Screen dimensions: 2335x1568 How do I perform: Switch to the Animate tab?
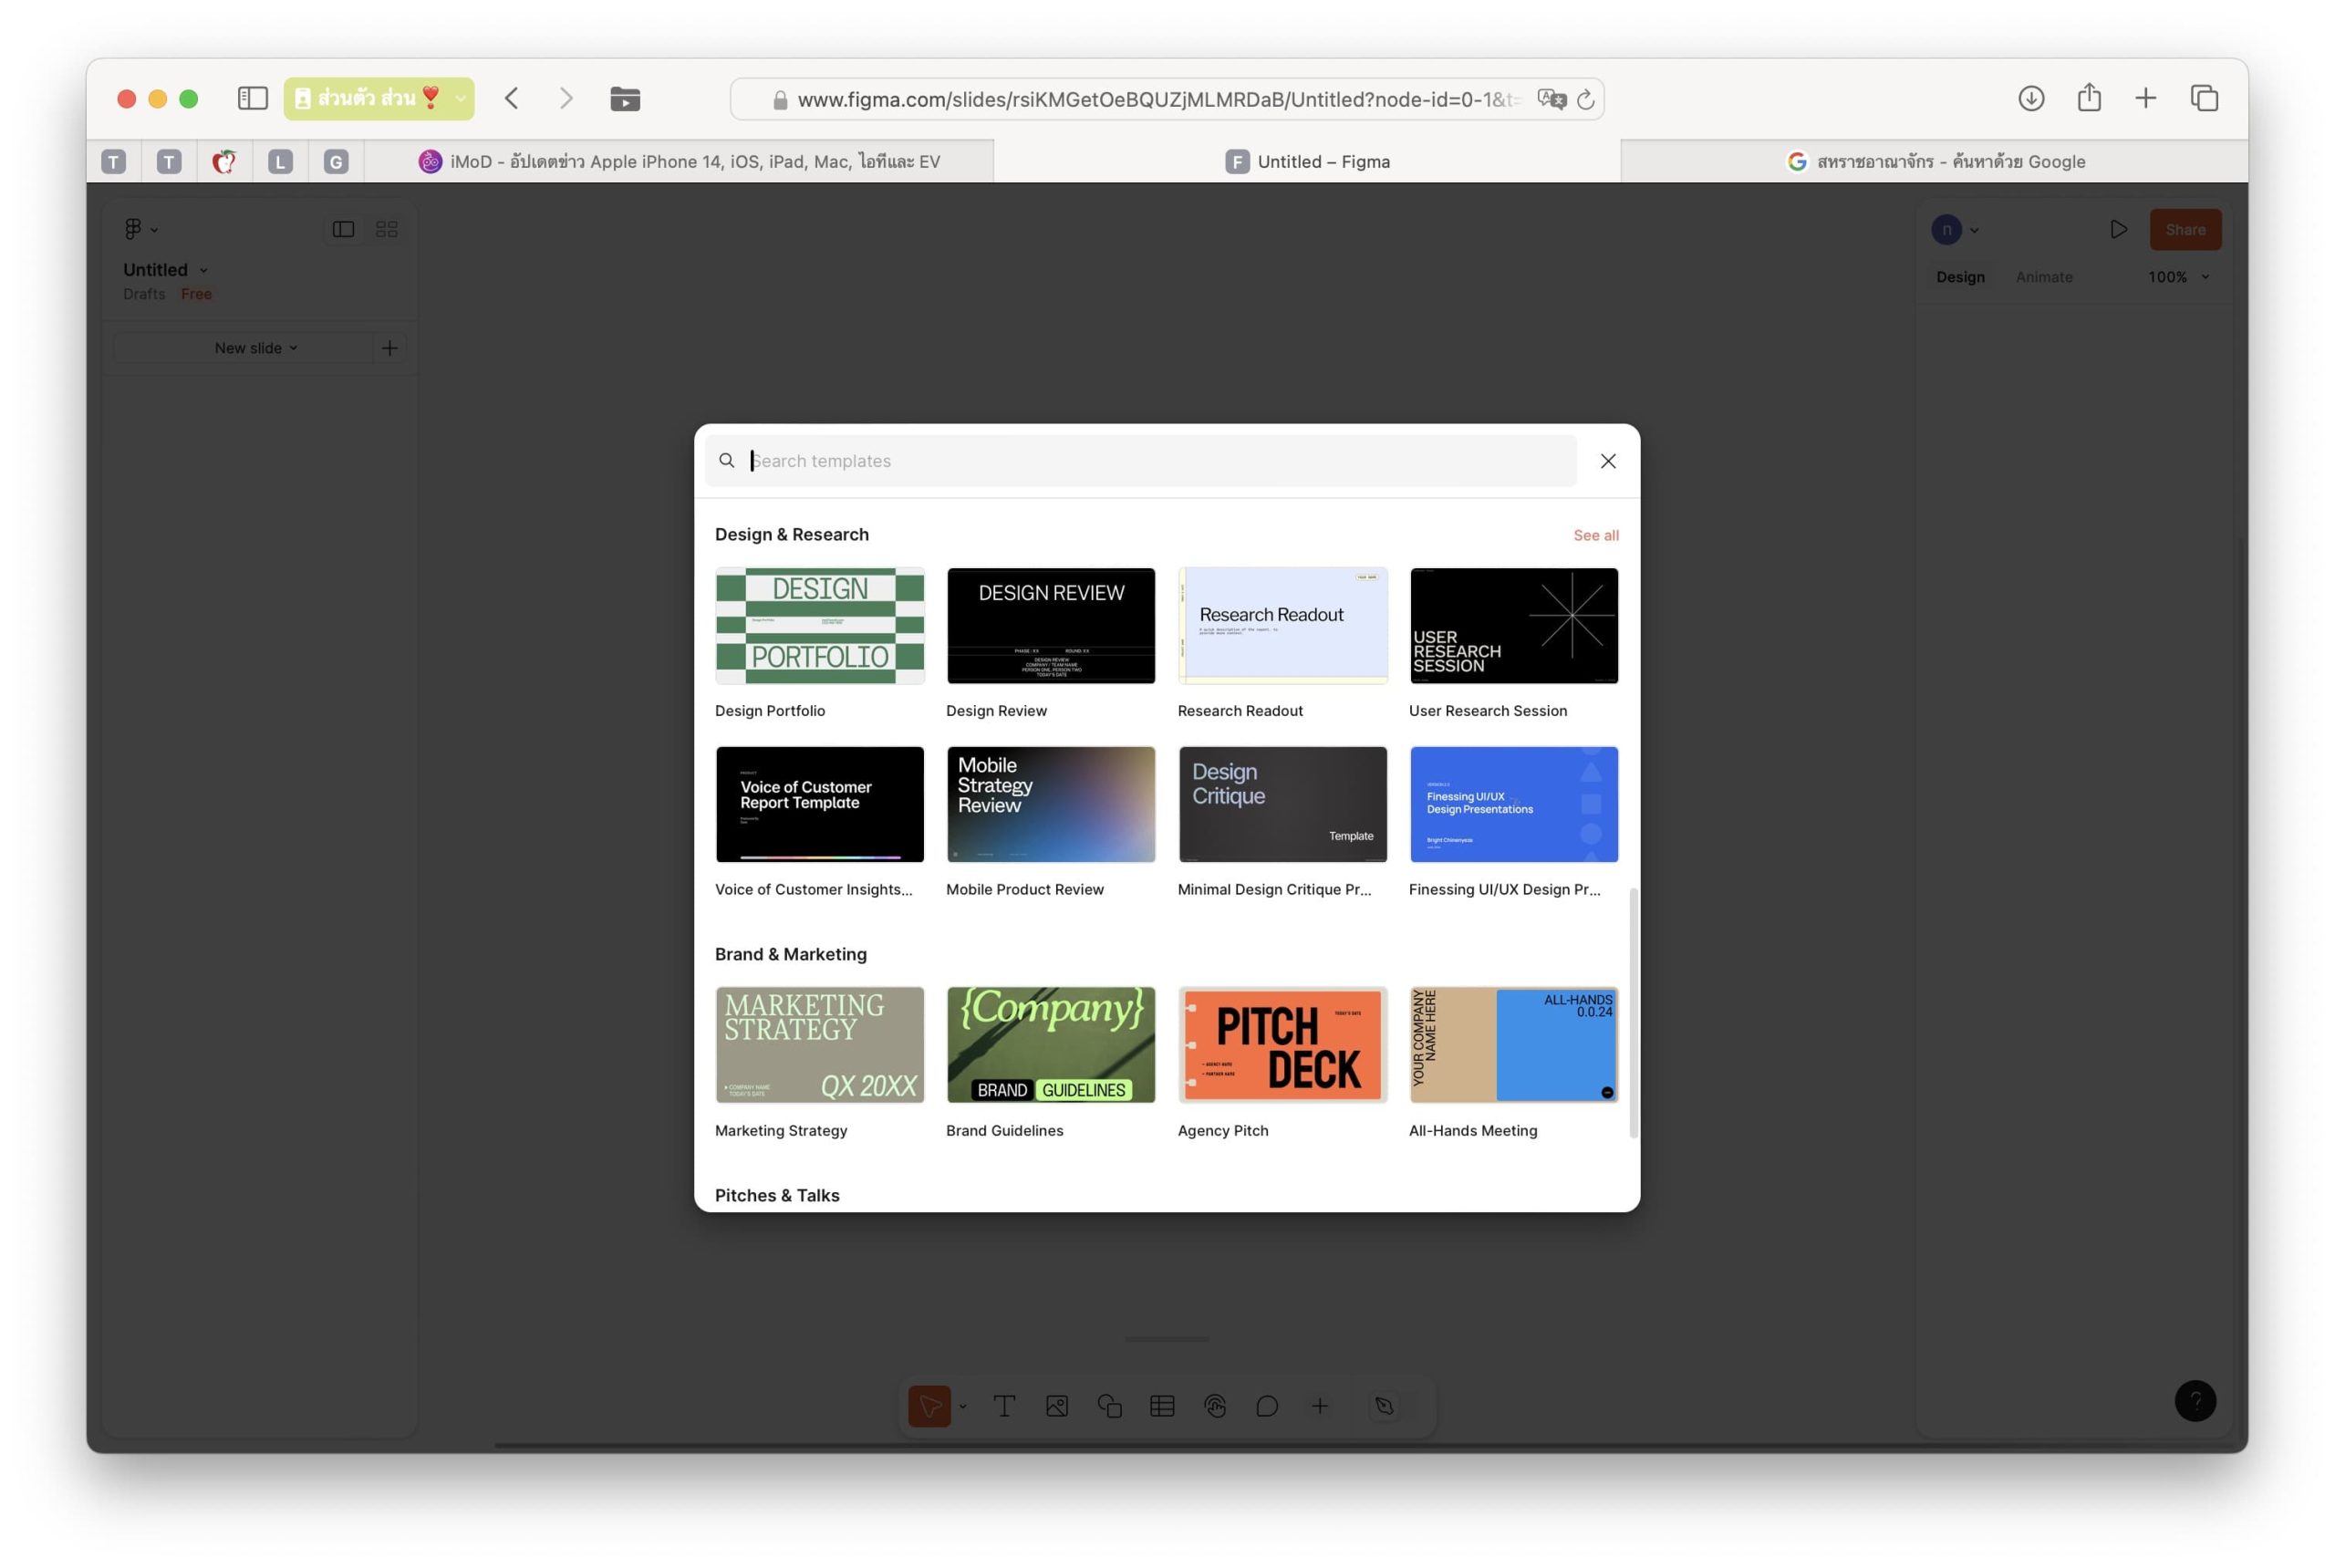pyautogui.click(x=2043, y=277)
